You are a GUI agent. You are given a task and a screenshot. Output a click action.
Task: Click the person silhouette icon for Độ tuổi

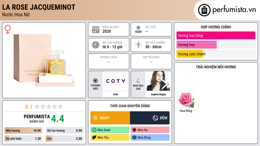click(x=138, y=29)
